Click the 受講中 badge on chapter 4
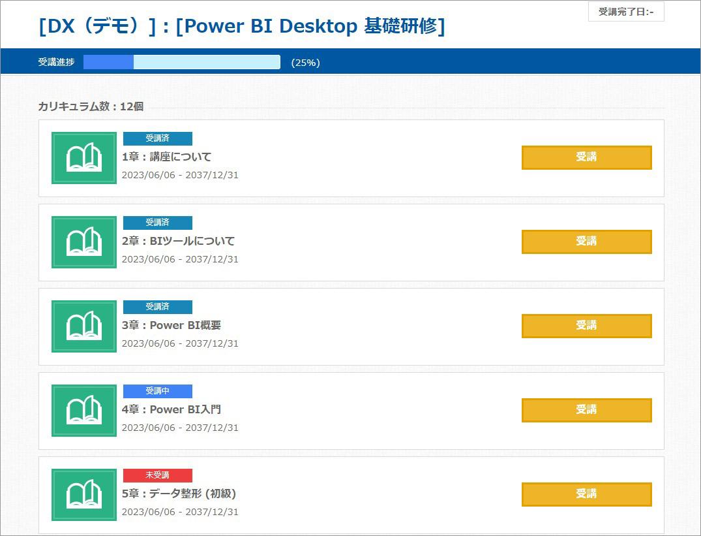This screenshot has width=701, height=536. tap(157, 391)
